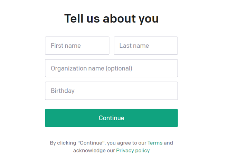
Task: Submit the form with Continue
Action: pos(111,118)
